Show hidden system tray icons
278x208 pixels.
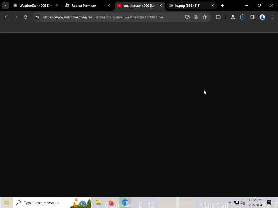tap(230, 203)
